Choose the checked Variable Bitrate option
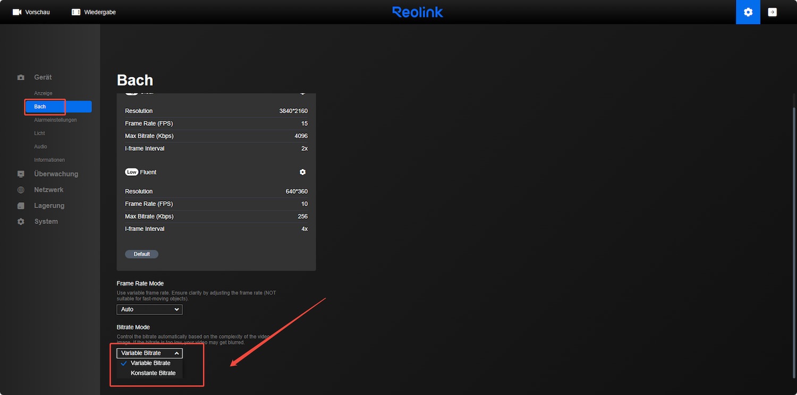797x395 pixels. pos(150,363)
